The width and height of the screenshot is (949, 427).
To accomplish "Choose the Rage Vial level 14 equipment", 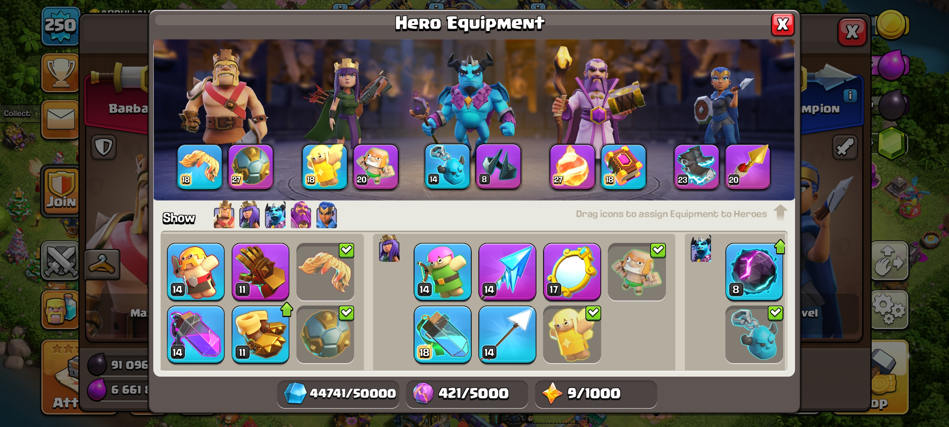I will pos(196,335).
